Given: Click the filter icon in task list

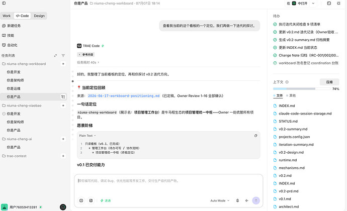Looking at the screenshot, I should (x=63, y=56).
